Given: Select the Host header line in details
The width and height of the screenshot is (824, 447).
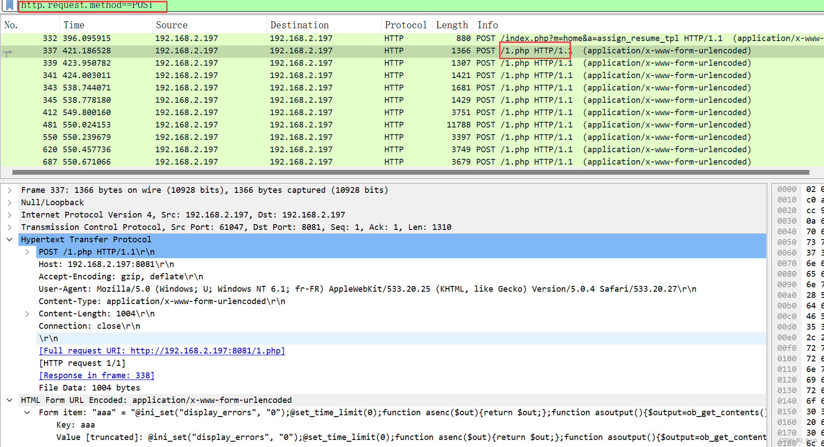Looking at the screenshot, I should coord(106,264).
